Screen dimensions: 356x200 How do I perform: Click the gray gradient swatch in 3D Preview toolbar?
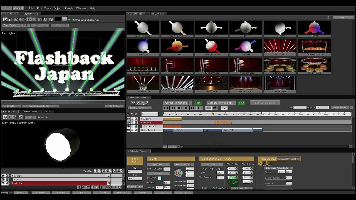(x=64, y=19)
